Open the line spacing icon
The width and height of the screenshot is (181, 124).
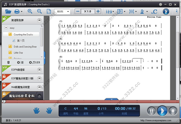point(132,11)
